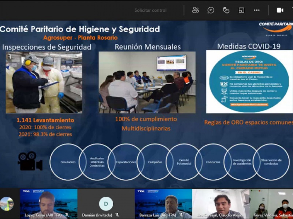Screen dimensions: 293x219
Task: Click the muted mic icon beside Lopez Cesar
Action: click(x=67, y=215)
